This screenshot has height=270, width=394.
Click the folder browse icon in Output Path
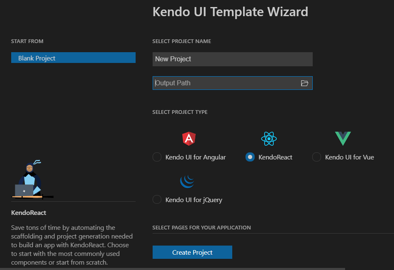pyautogui.click(x=304, y=83)
